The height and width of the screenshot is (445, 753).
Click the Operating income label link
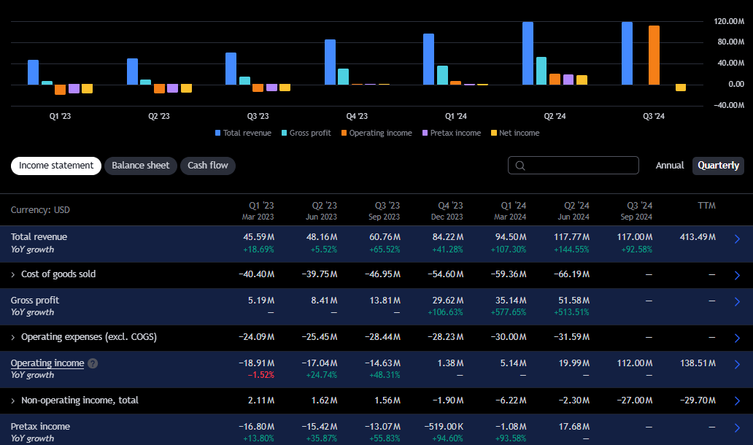47,363
